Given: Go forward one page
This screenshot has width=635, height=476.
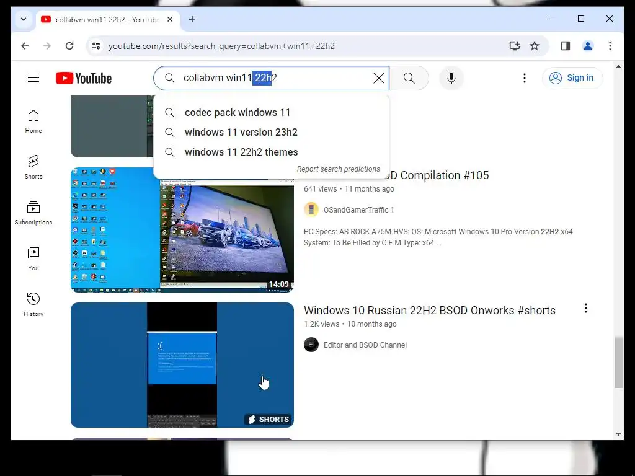Looking at the screenshot, I should (x=47, y=46).
